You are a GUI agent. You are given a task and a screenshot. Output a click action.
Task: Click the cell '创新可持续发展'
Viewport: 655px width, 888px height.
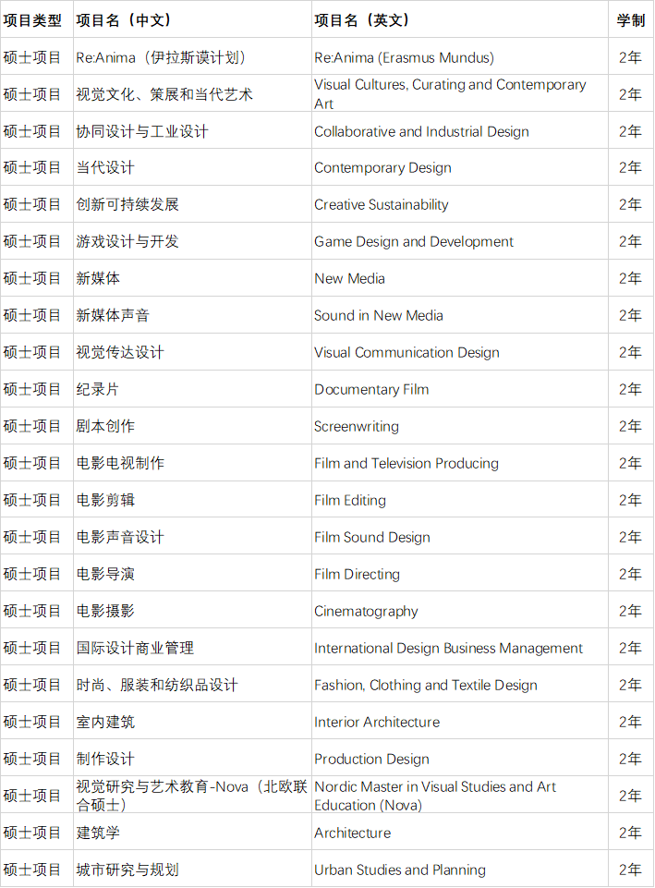[x=192, y=204]
